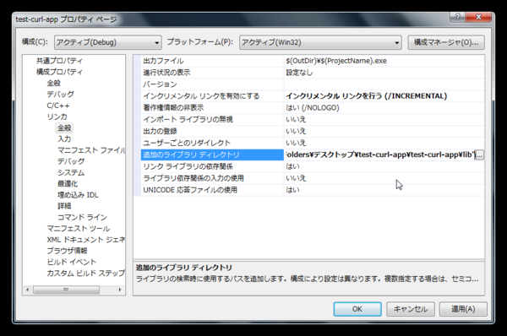Image resolution: width=507 pixels, height=336 pixels.
Task: Select the リンカ tree node
Action: coord(57,117)
